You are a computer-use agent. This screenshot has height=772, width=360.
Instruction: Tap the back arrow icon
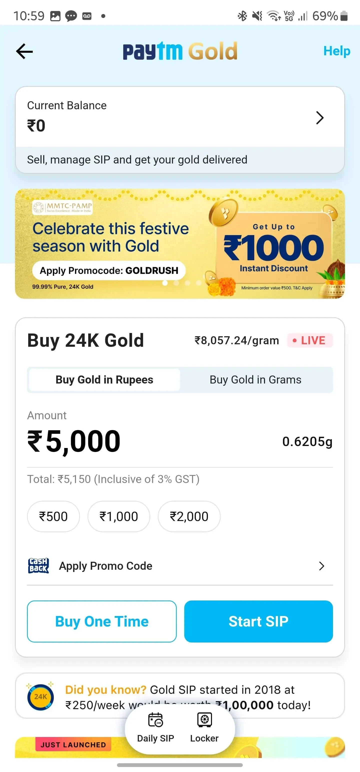[24, 51]
